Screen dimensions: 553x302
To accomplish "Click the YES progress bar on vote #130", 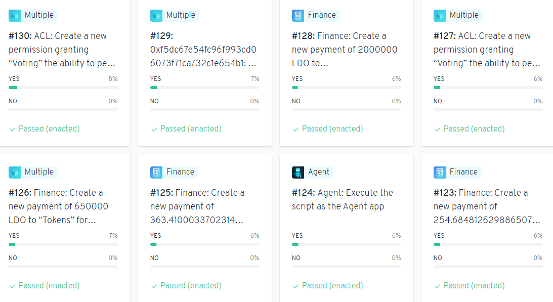I will (x=63, y=88).
